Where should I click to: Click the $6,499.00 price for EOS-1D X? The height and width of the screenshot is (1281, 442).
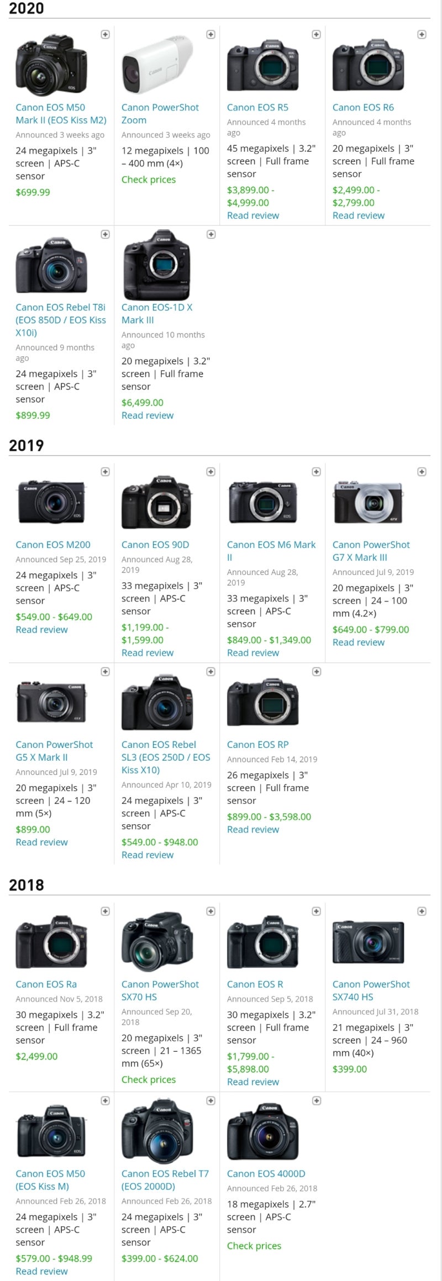(143, 403)
